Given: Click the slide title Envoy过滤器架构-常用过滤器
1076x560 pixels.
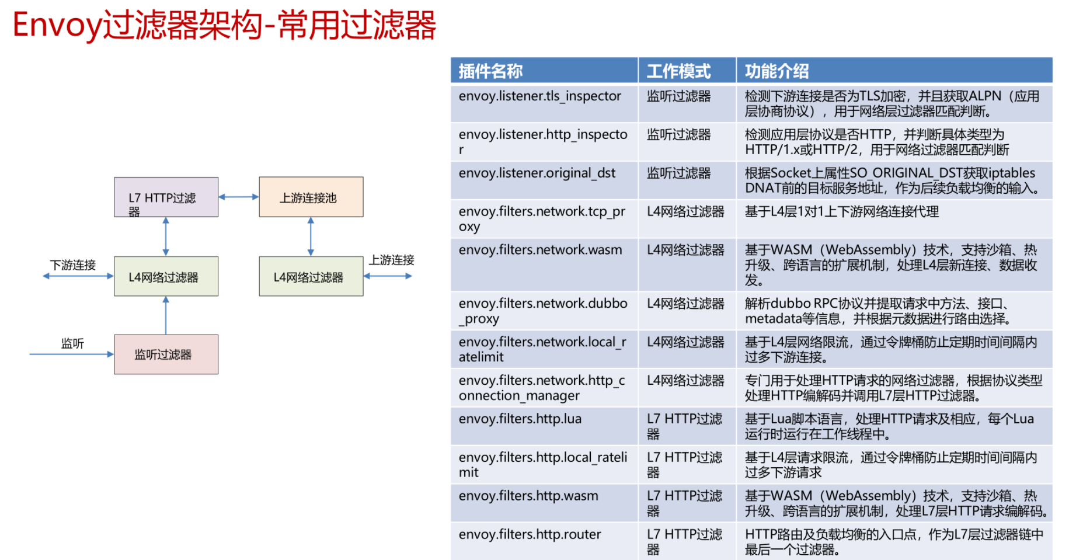Looking at the screenshot, I should pos(224,26).
